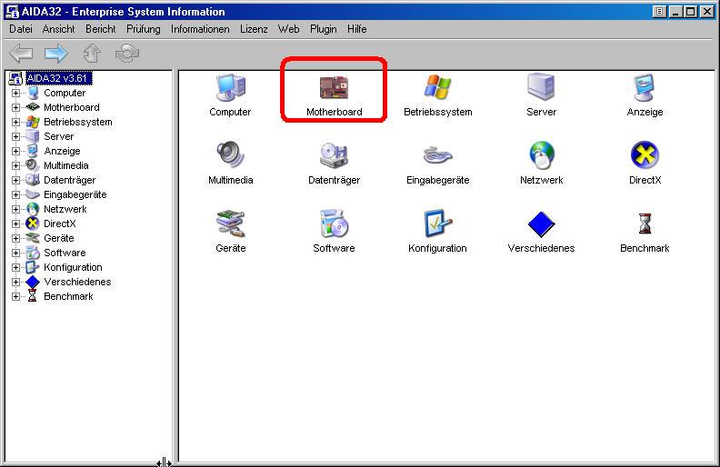Open the Informationen menu
Image resolution: width=720 pixels, height=467 pixels.
pos(200,29)
